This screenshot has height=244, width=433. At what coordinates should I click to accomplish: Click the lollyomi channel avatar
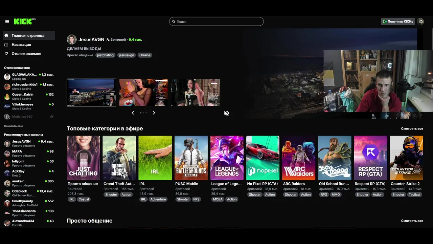coord(7,163)
